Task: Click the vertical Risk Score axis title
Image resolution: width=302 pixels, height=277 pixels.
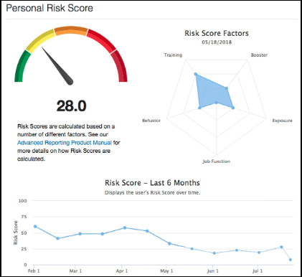Action: coord(16,233)
